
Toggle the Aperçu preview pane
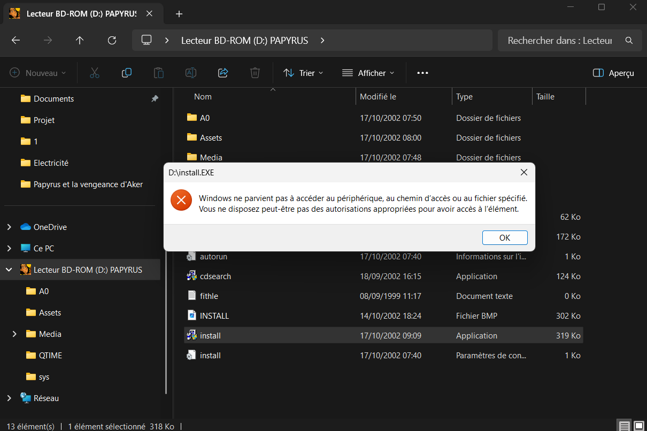[x=614, y=73]
